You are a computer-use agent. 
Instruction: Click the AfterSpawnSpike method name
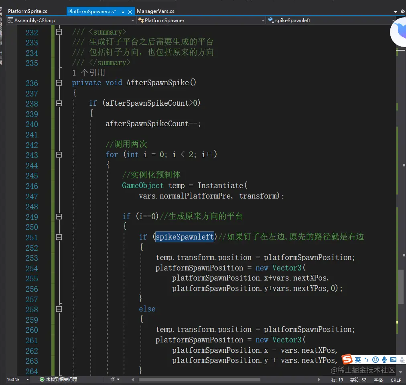click(157, 82)
